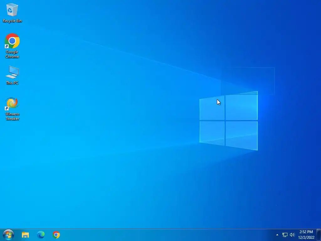Show hidden tray icons arrow

[x=277, y=235]
